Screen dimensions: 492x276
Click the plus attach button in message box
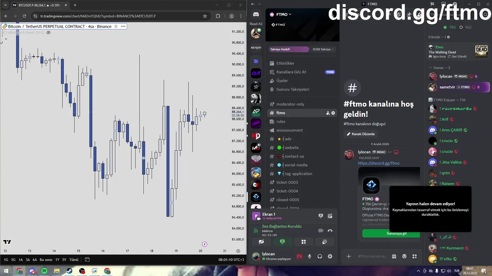[349, 256]
